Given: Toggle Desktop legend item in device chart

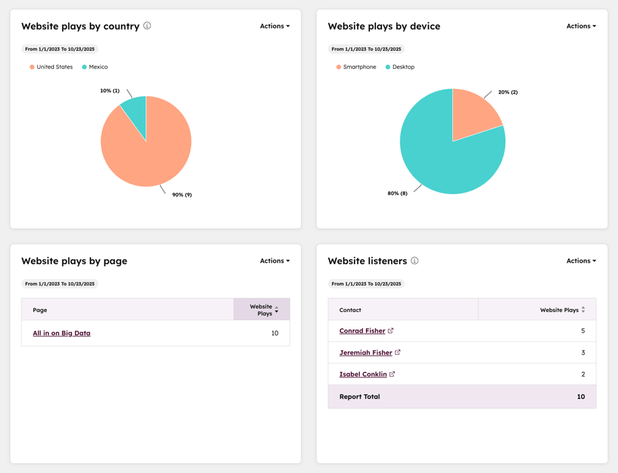Looking at the screenshot, I should 400,67.
